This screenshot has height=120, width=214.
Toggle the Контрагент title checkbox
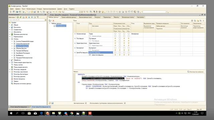(90, 50)
